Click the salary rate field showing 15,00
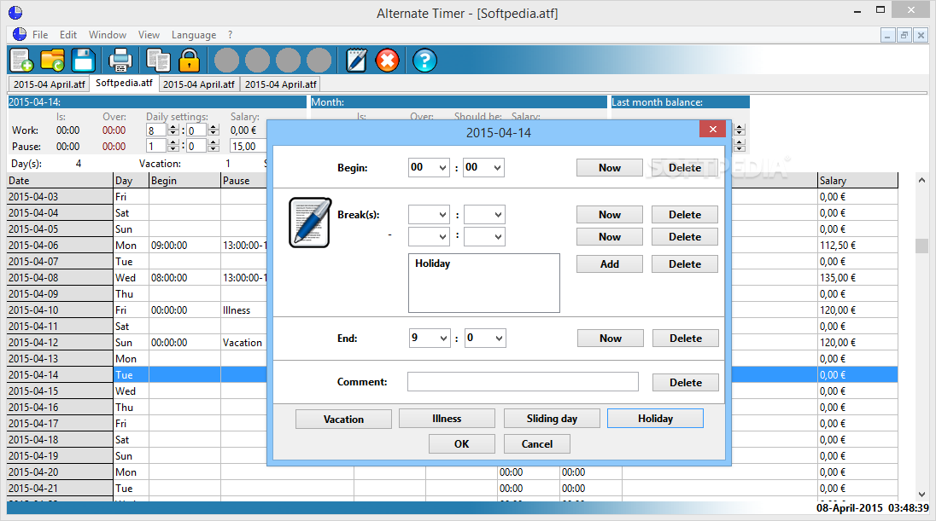 [x=248, y=146]
